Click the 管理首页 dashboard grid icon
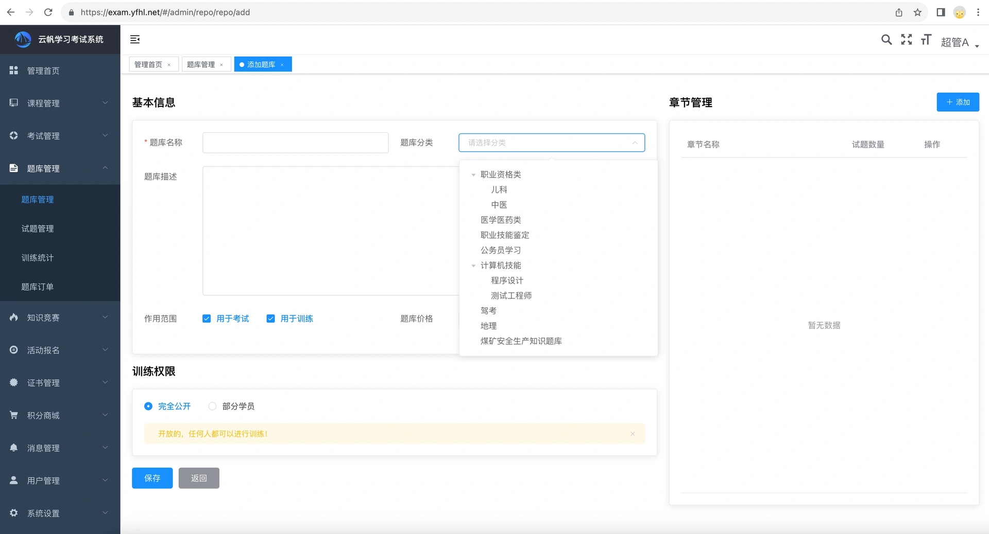The width and height of the screenshot is (989, 534). tap(14, 70)
